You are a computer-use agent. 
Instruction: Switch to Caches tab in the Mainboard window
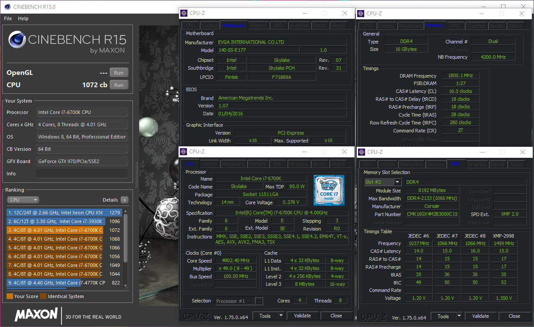pos(210,26)
